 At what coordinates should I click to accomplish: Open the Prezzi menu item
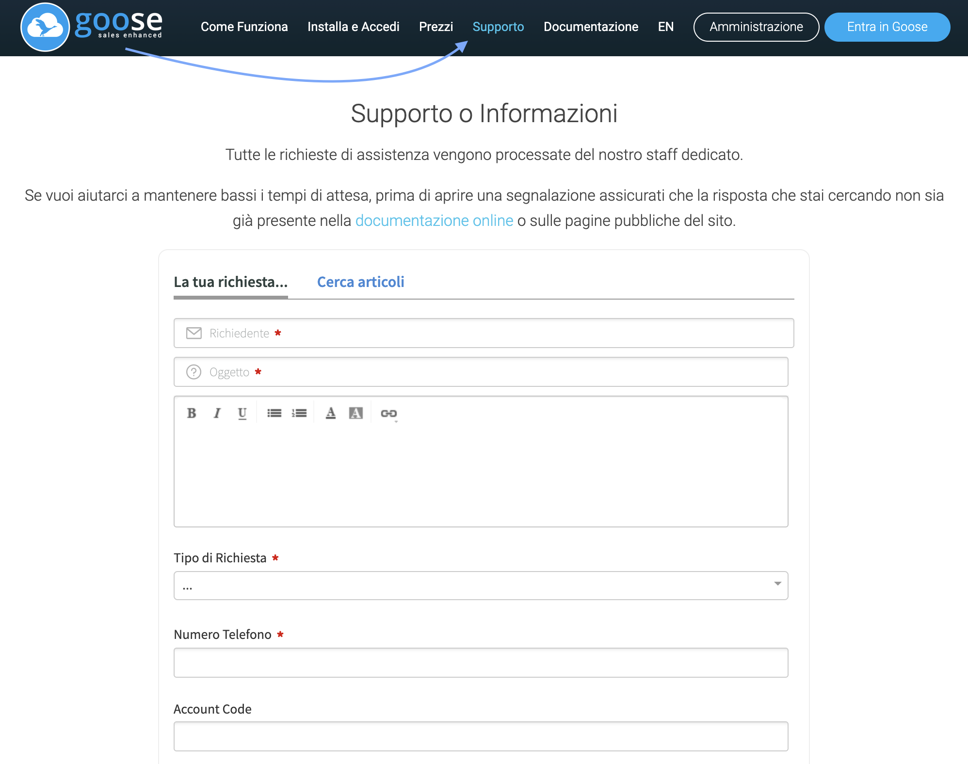436,27
